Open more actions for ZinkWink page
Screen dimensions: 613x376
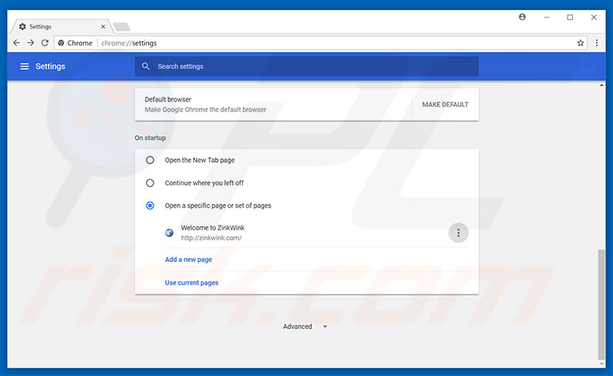pyautogui.click(x=458, y=233)
